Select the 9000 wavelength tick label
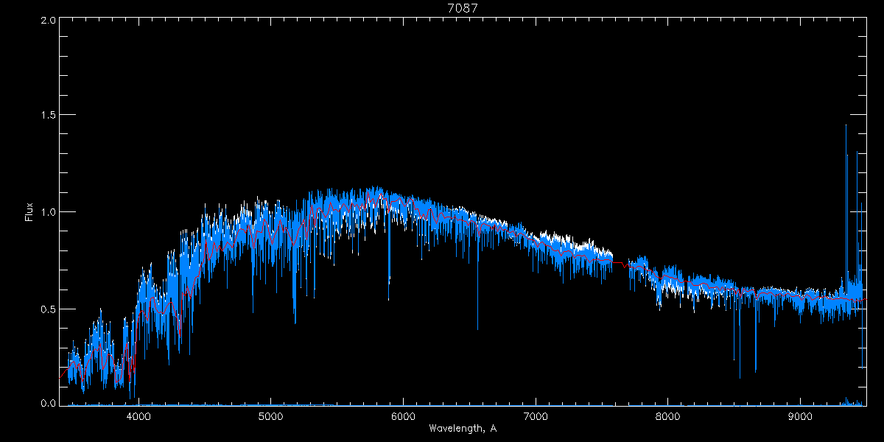This screenshot has width=884, height=442. [x=801, y=415]
